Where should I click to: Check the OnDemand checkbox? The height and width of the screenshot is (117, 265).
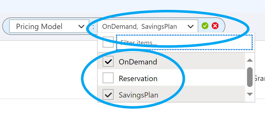pos(108,61)
